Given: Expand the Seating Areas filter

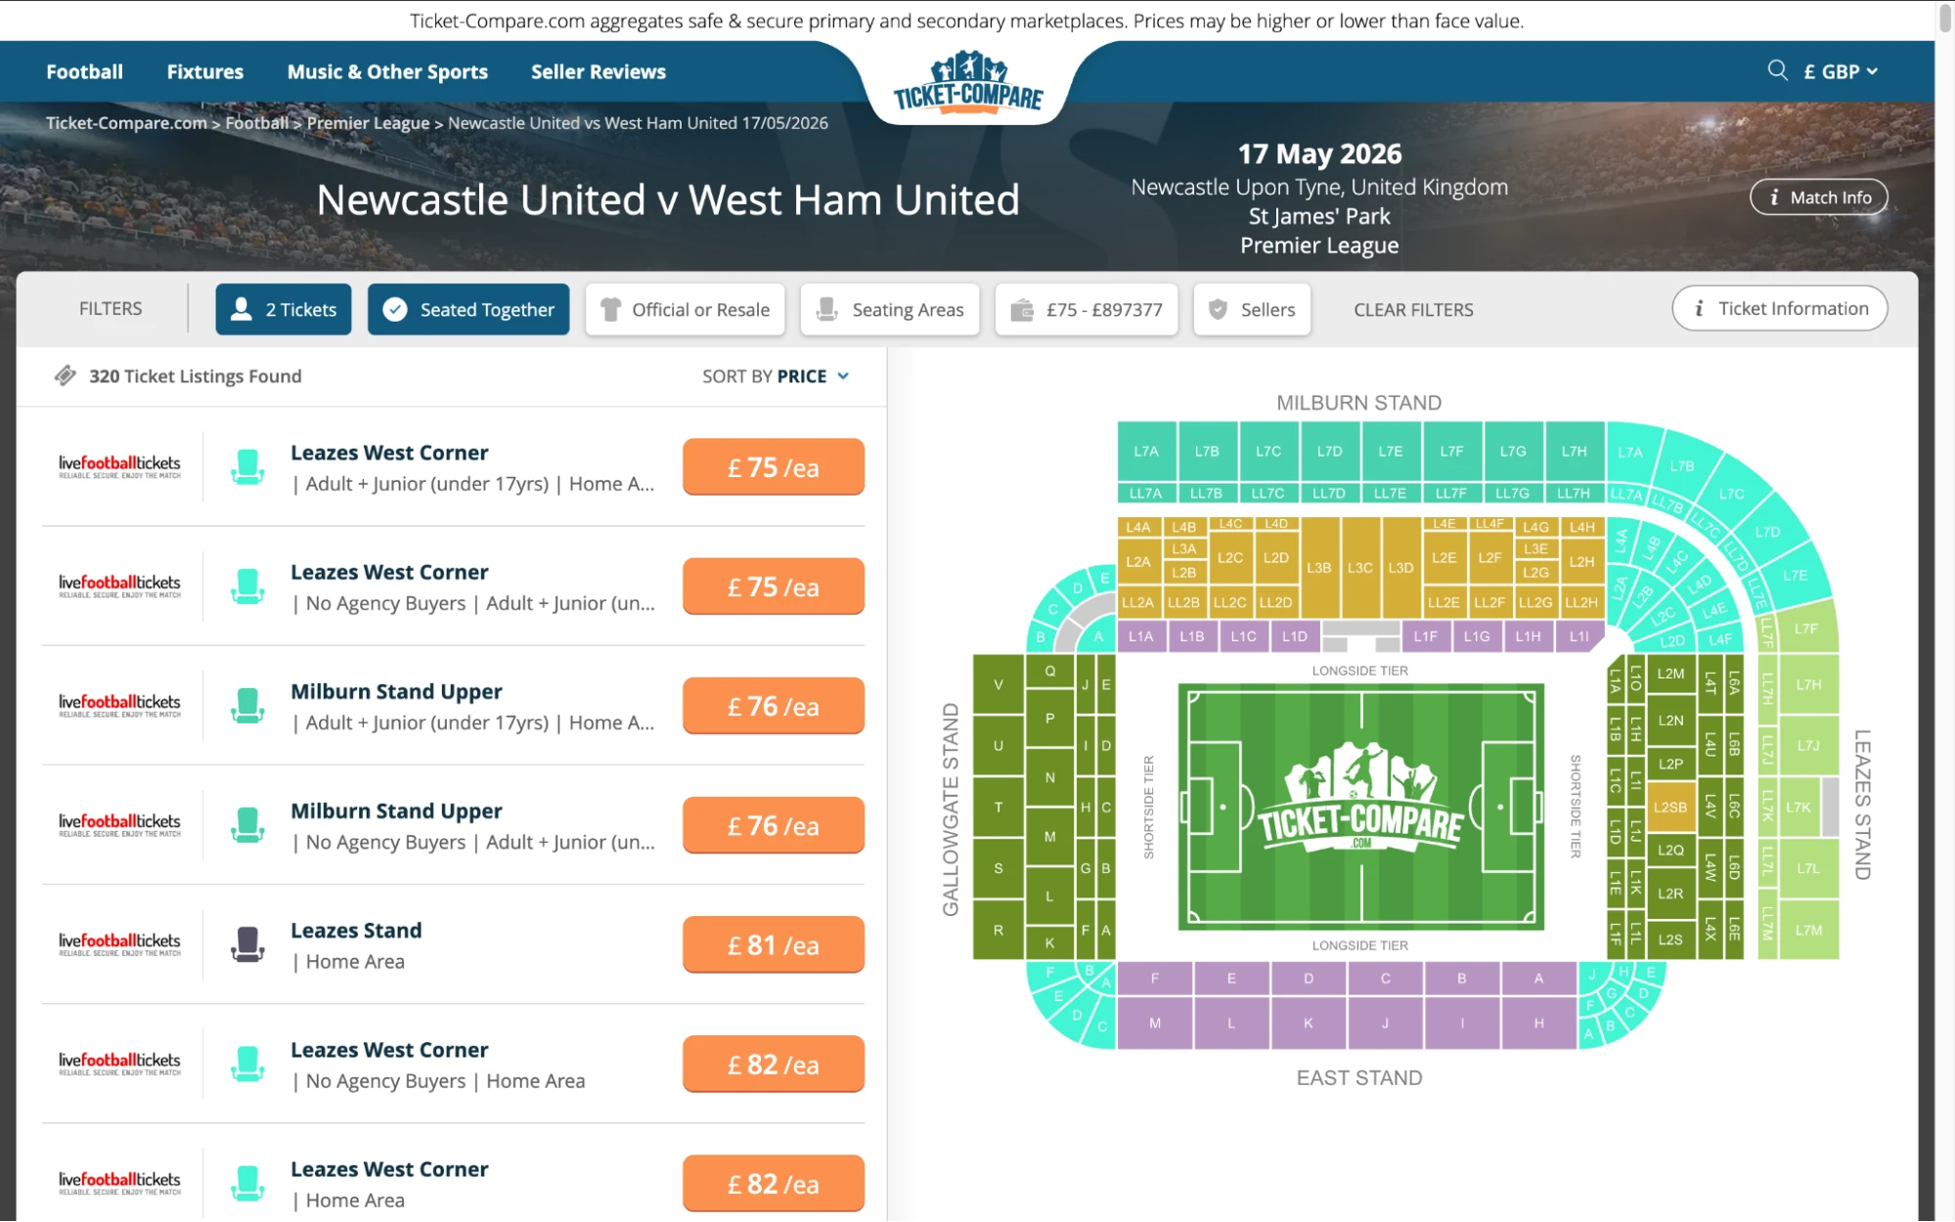Looking at the screenshot, I should coord(889,309).
